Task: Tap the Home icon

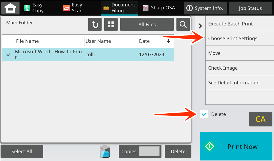Action: (x=10, y=8)
